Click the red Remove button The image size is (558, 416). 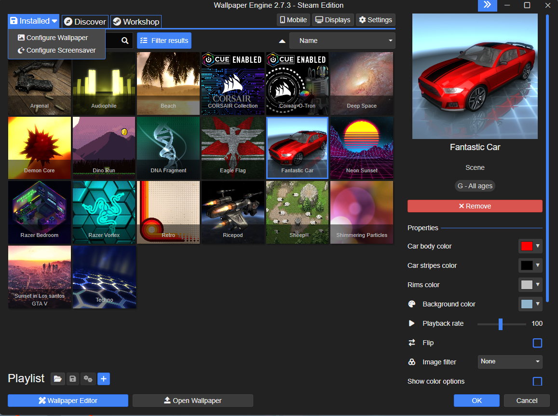point(475,206)
